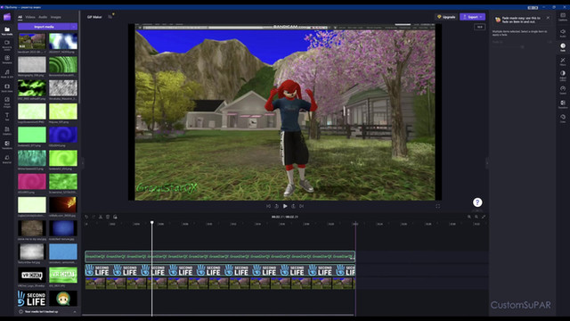Screen dimensions: 570x321
Task: Open the Color property panel
Action: pos(563,119)
